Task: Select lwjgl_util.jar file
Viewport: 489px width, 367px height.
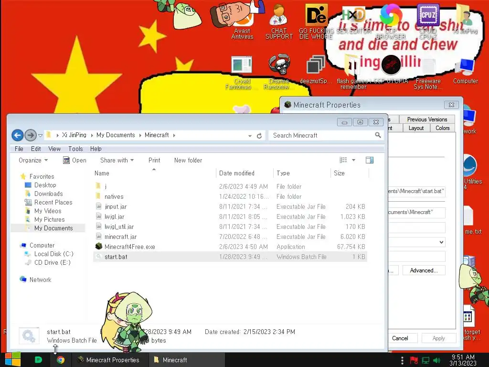Action: pyautogui.click(x=230, y=227)
